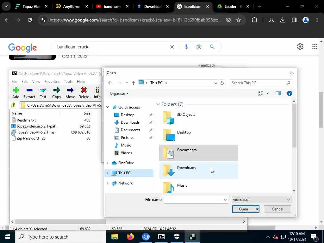Open the Favorites menu in 7-Zip

point(52,82)
